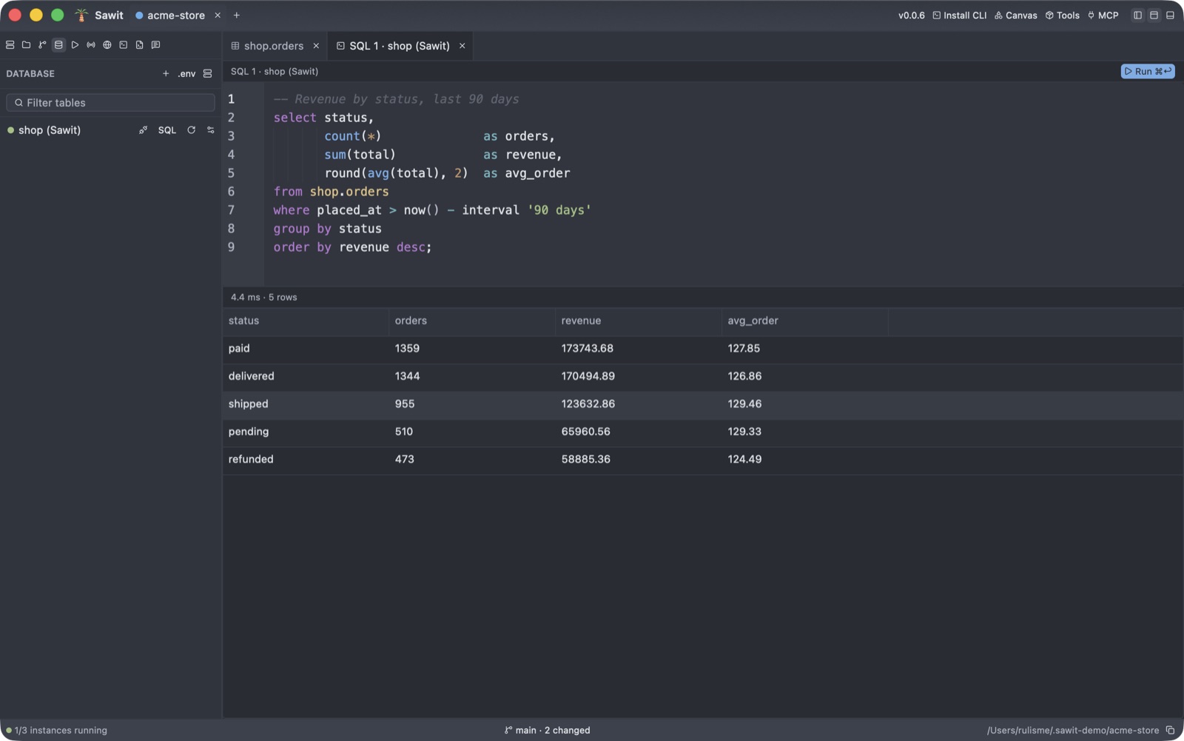Image resolution: width=1184 pixels, height=741 pixels.
Task: Click Install CLI in the title bar
Action: point(960,16)
